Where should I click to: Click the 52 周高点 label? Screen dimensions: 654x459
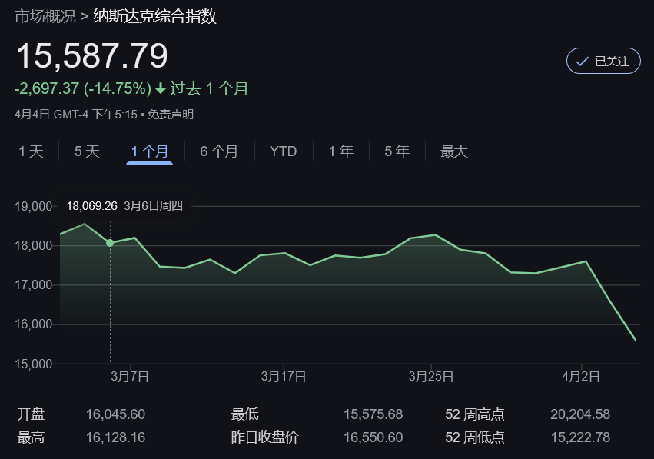475,414
